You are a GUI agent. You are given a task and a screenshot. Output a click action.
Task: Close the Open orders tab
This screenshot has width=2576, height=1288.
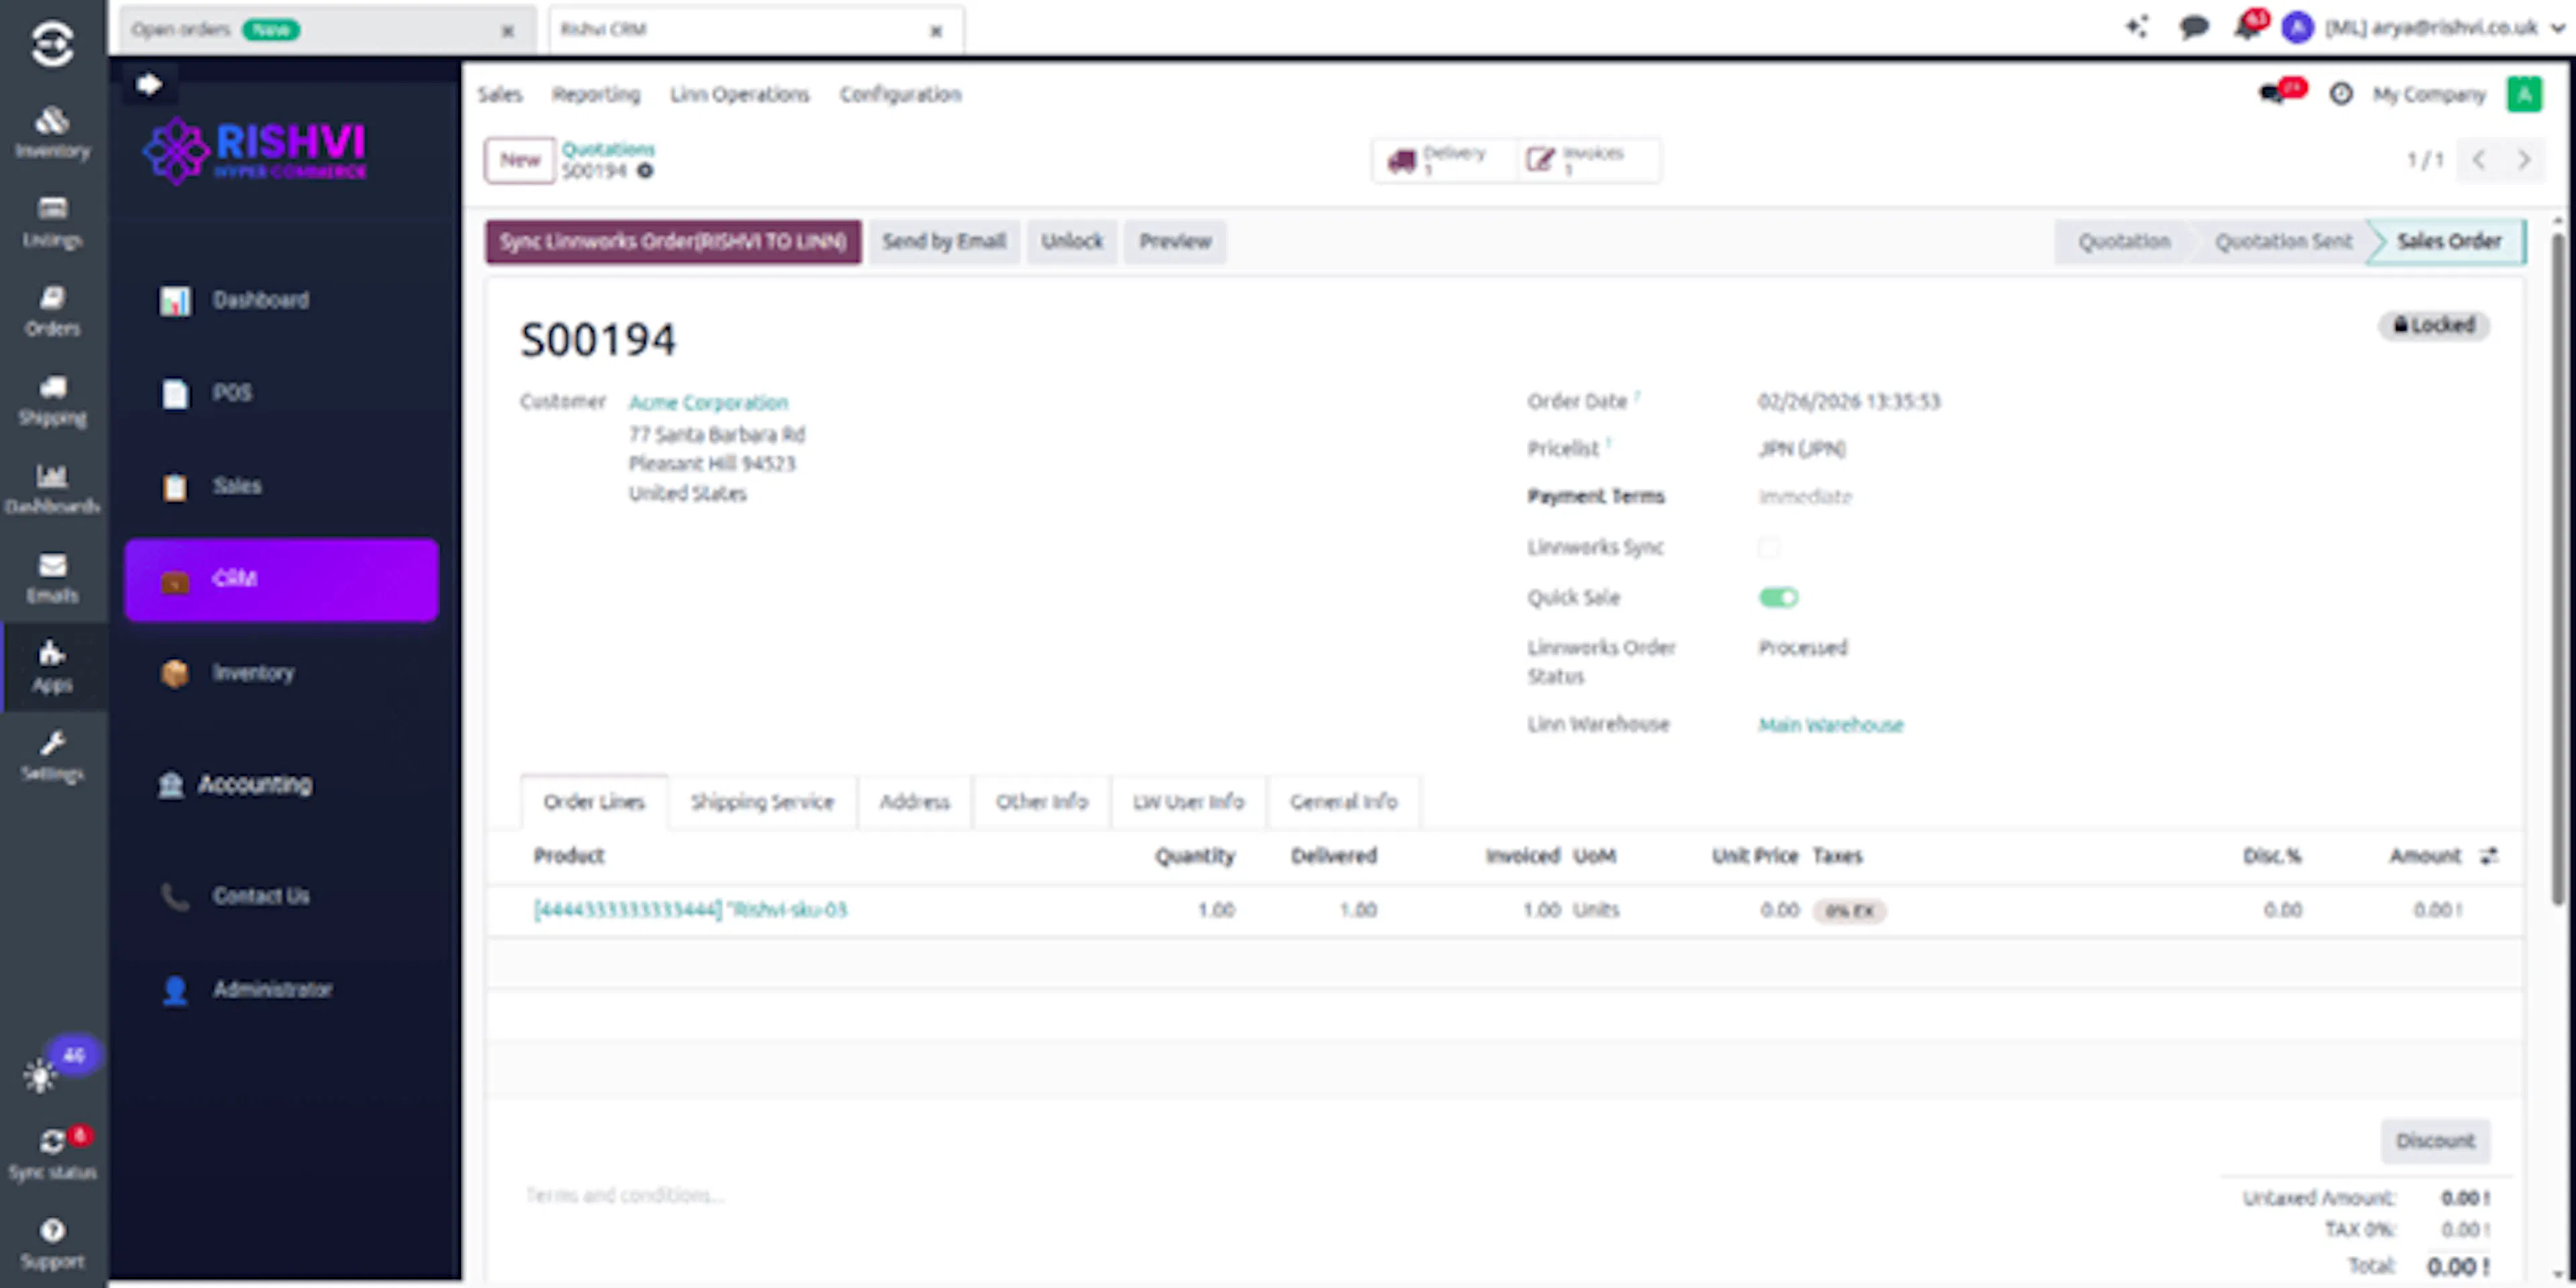(x=508, y=31)
